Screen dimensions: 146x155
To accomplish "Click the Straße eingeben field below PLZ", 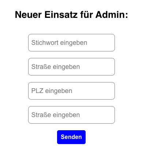I will pos(71,115).
